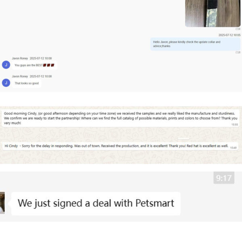Click the Javon Roney name above the BEST message
Screen dimensions: 242x242
click(19, 58)
